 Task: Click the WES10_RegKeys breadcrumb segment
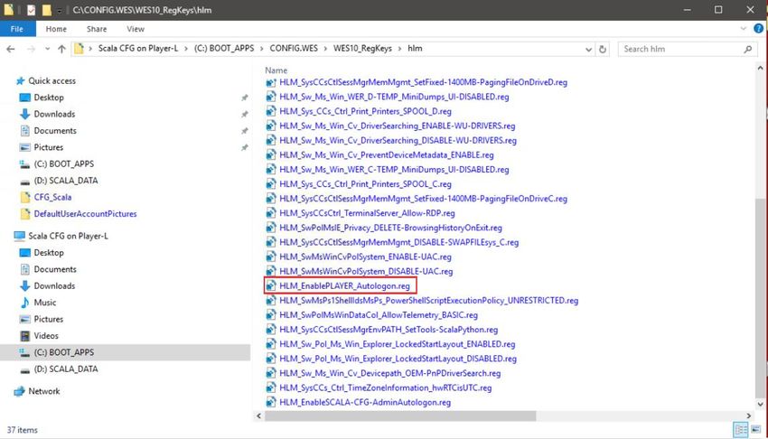point(362,49)
